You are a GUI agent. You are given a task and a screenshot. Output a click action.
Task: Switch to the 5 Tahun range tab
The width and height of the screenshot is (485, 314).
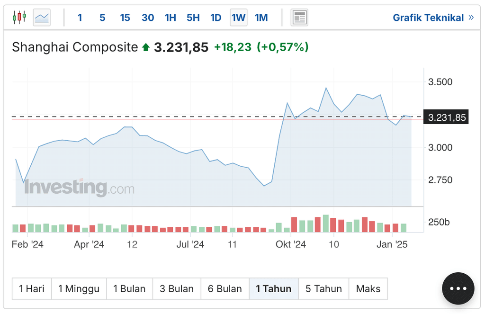tap(323, 288)
